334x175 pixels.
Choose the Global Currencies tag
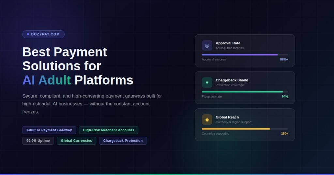point(76,141)
